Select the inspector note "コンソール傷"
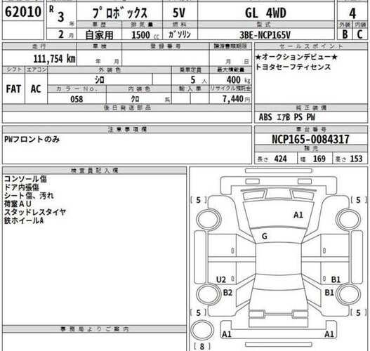This screenshot has width=370, height=351. pyautogui.click(x=25, y=179)
